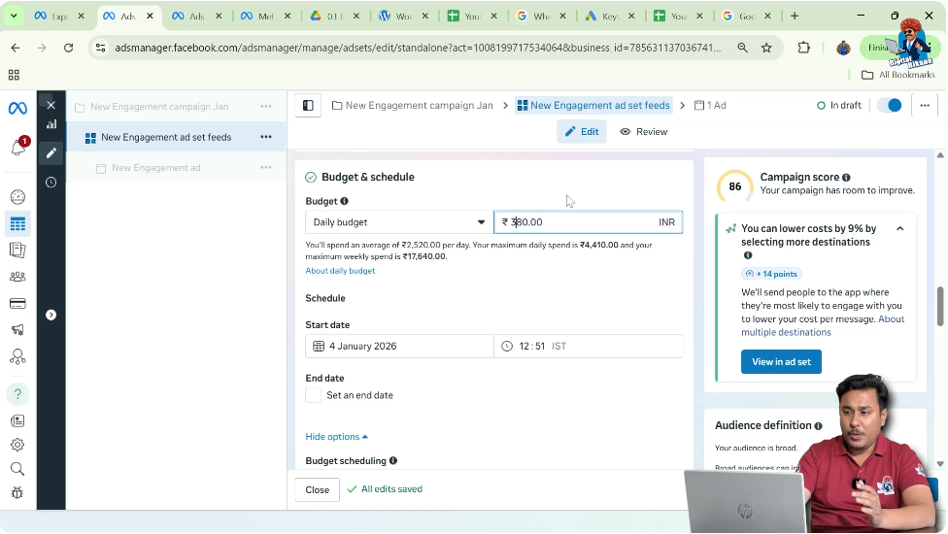Image resolution: width=948 pixels, height=534 pixels.
Task: Reload the page in Chrome
Action: (x=68, y=48)
